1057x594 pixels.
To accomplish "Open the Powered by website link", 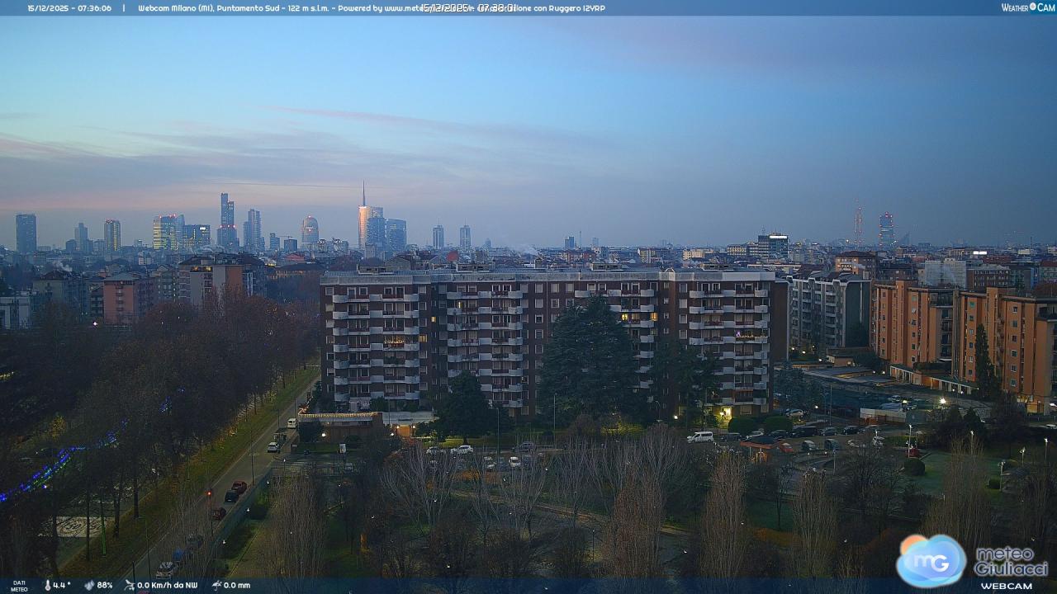I will point(380,8).
